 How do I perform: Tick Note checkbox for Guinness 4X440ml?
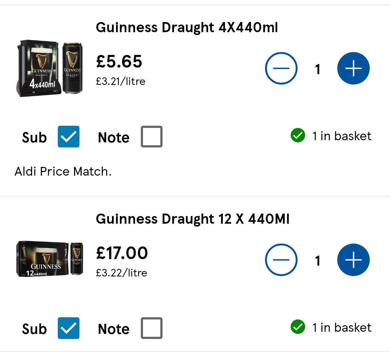coord(151,137)
